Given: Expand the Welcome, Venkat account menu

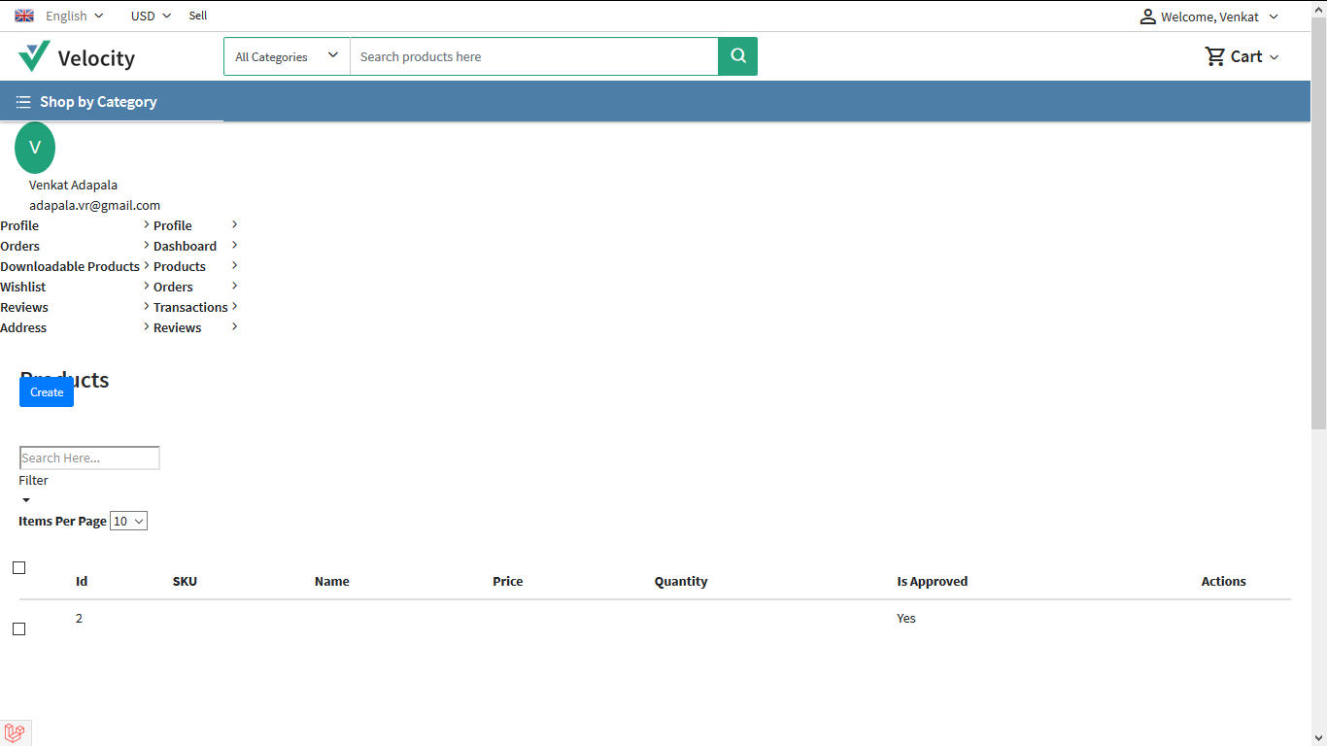Looking at the screenshot, I should coord(1220,17).
